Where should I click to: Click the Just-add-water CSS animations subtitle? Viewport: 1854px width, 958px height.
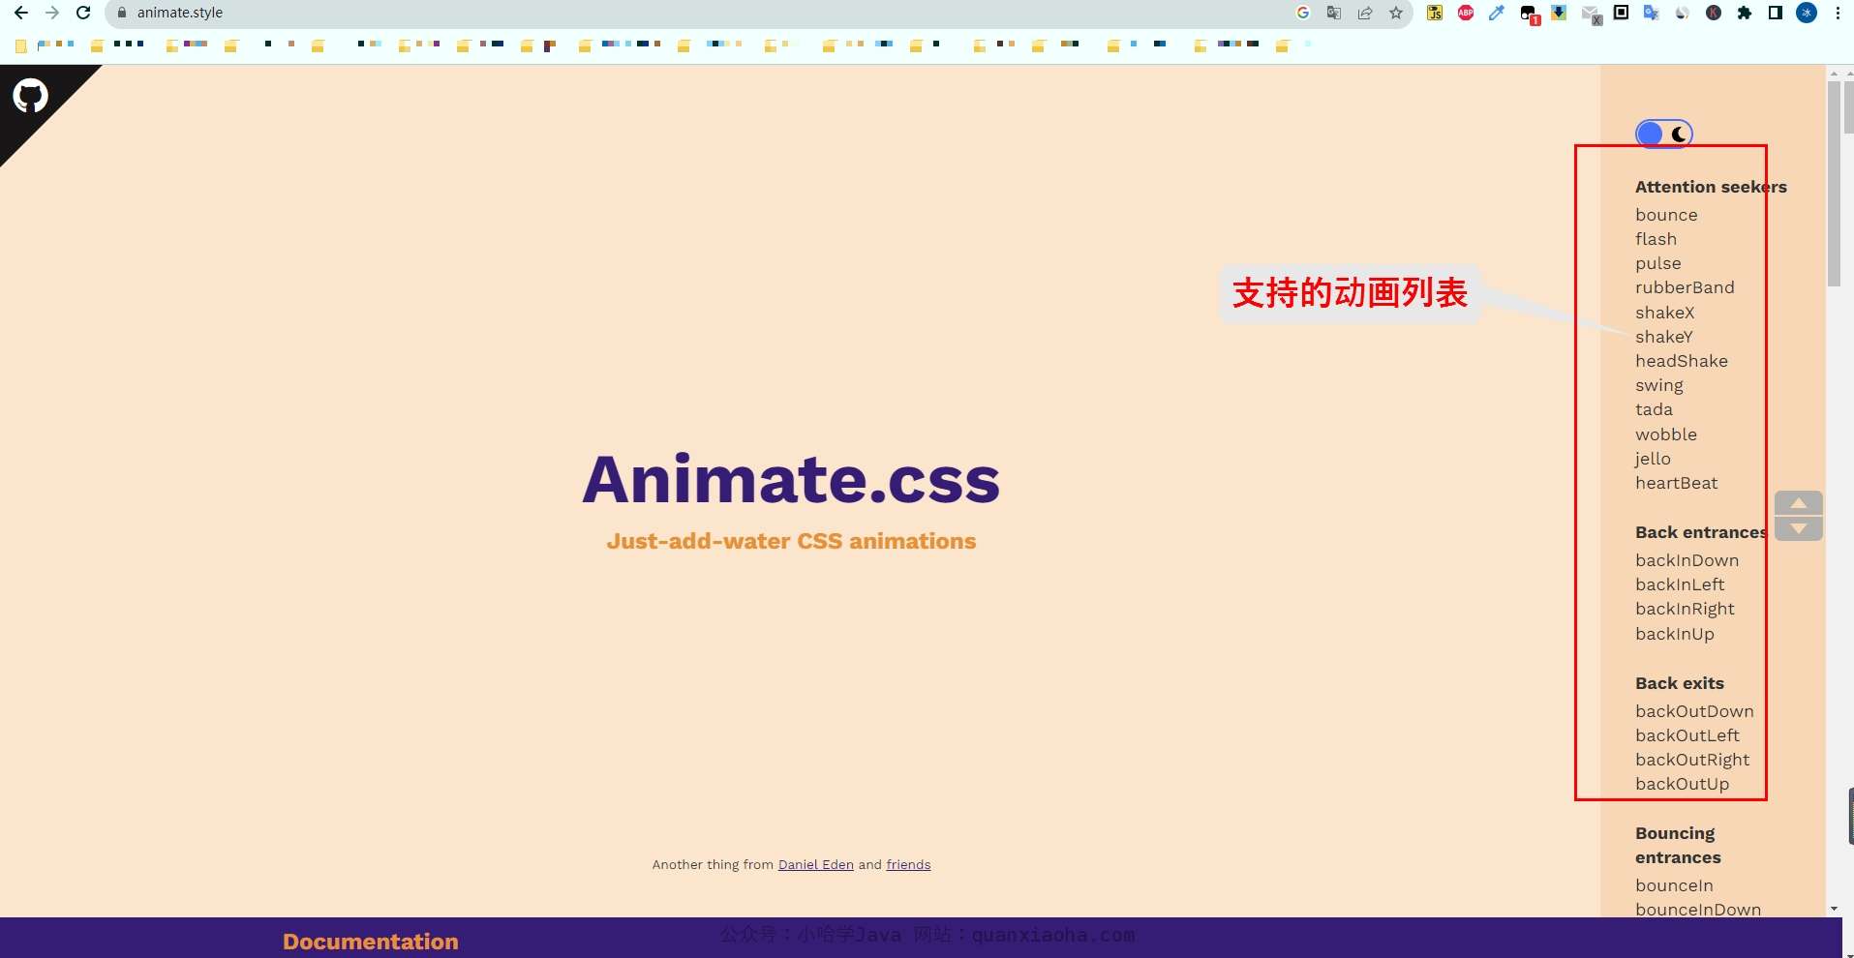pos(791,541)
